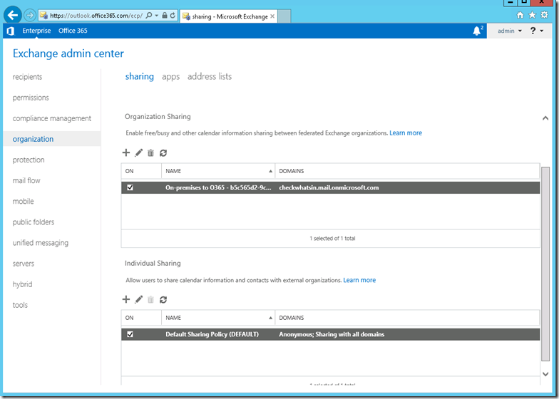Screen dimensions: 559x399
Task: Refresh the Individual Sharing list
Action: coord(163,299)
